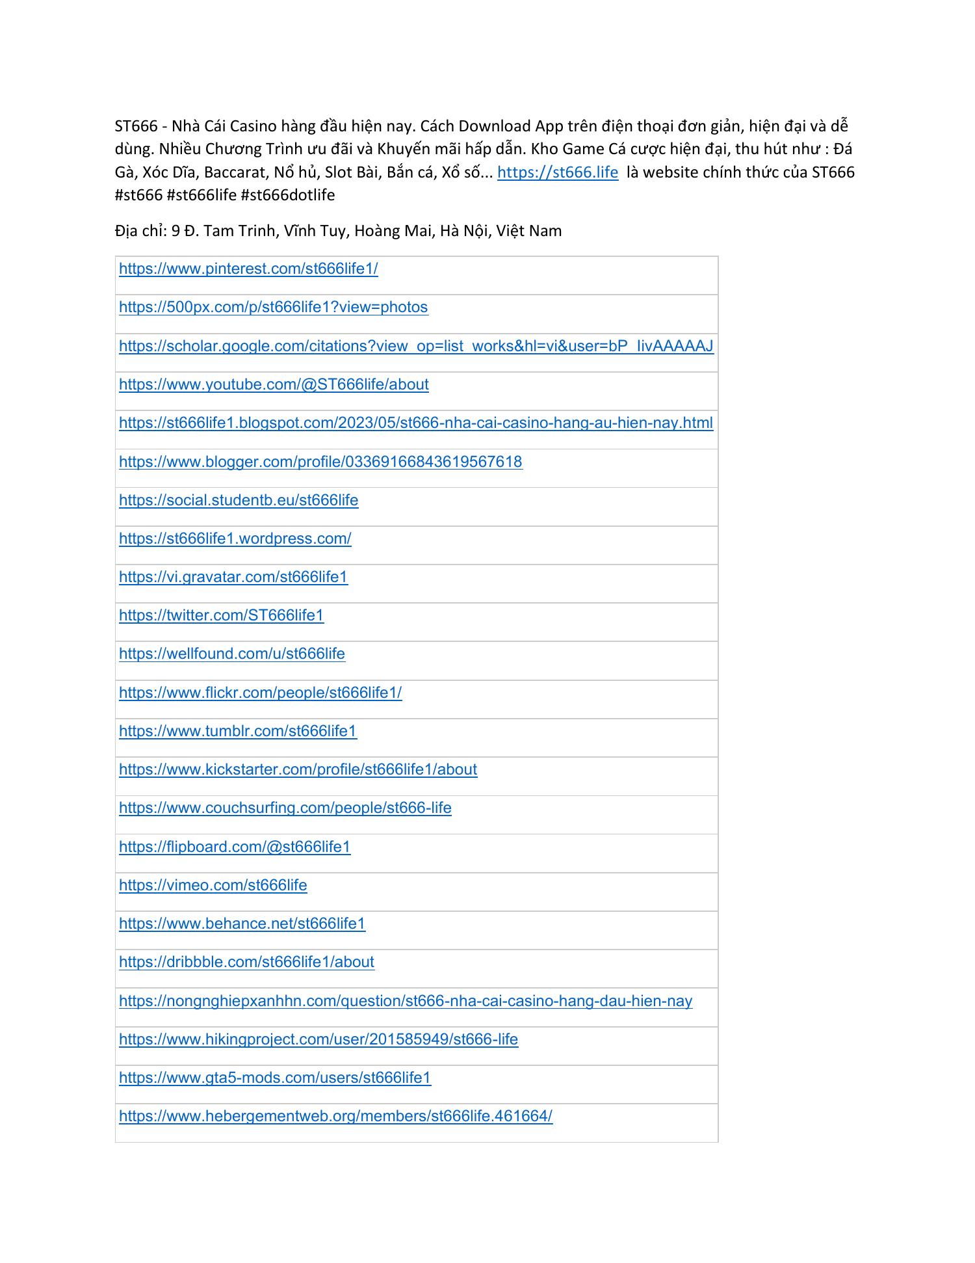The height and width of the screenshot is (1263, 975).
Task: Visit the Flickr people link
Action: pyautogui.click(x=261, y=693)
